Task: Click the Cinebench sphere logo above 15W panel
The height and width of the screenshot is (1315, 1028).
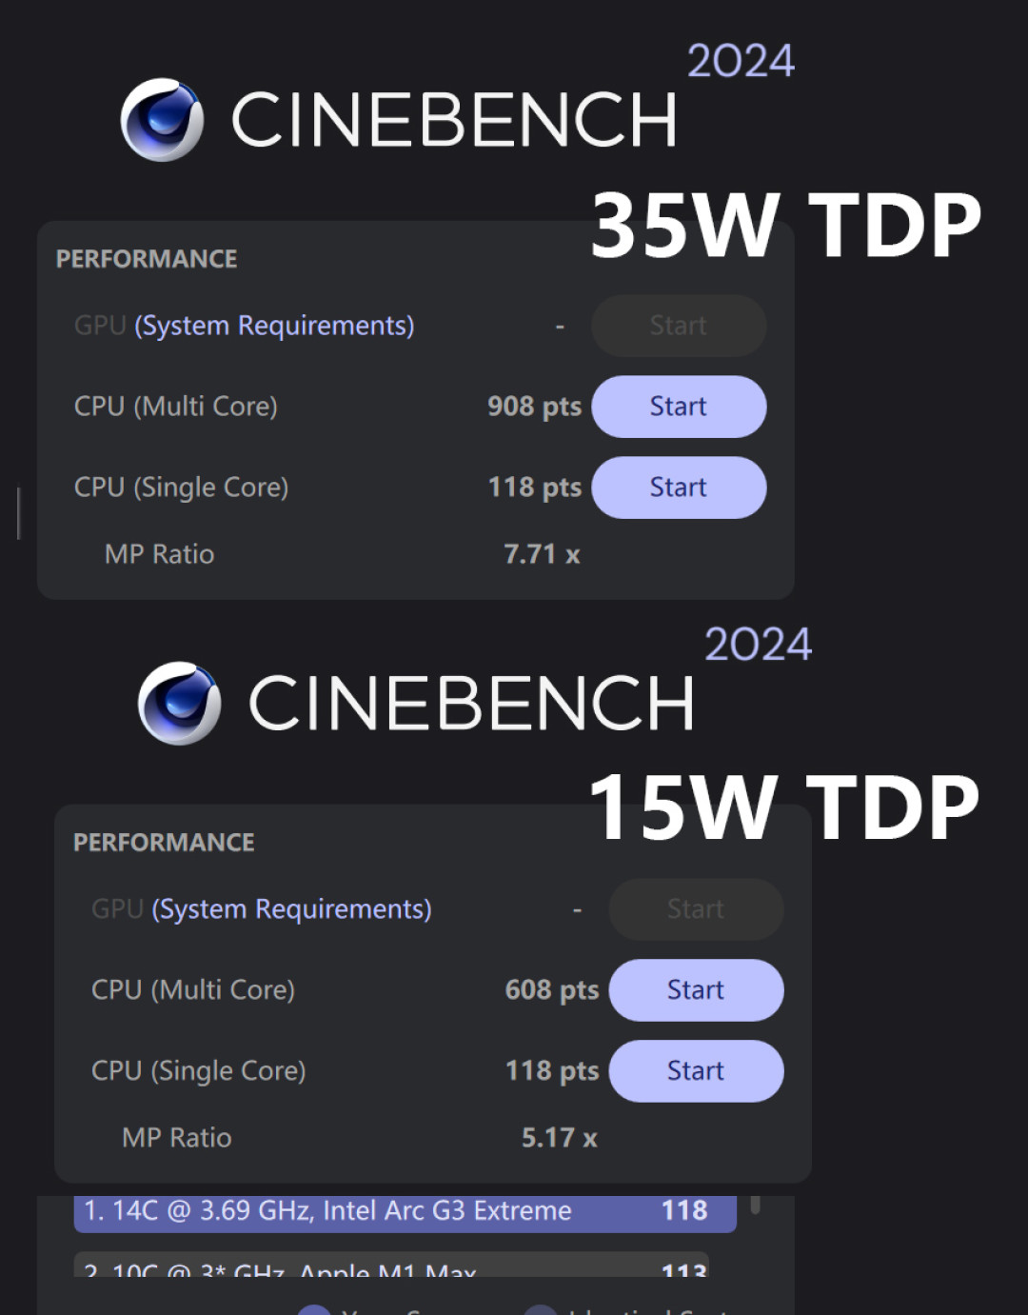Action: 179,703
